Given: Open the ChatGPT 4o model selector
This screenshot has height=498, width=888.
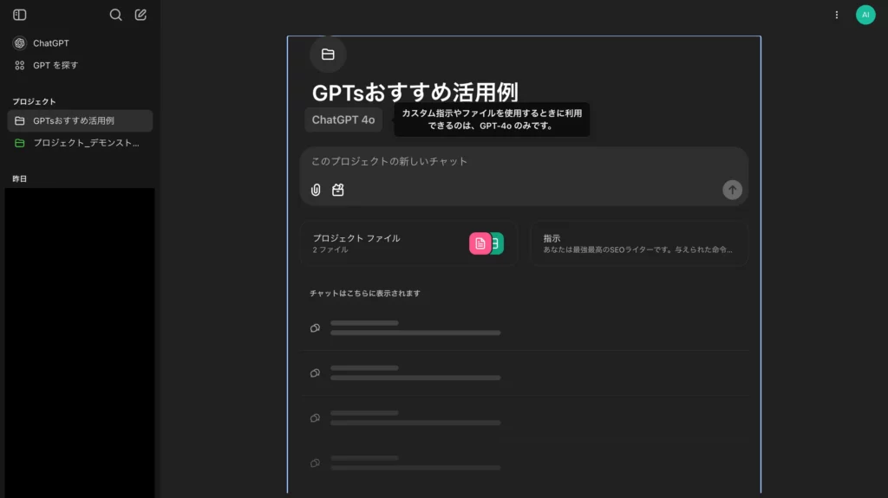Looking at the screenshot, I should click(343, 120).
